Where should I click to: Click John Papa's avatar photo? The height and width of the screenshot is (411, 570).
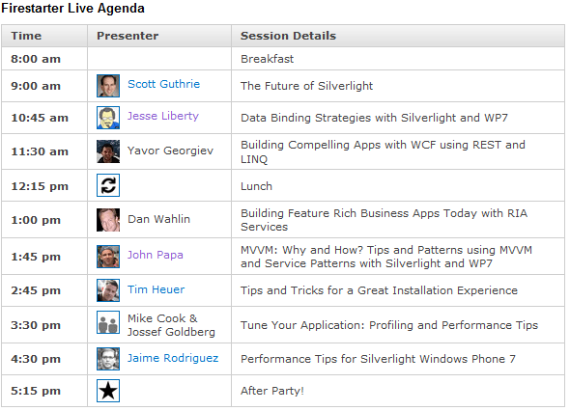point(108,257)
